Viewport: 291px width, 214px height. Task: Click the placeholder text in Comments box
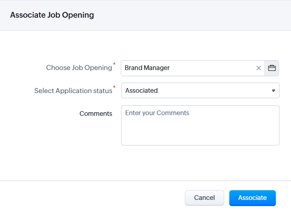coord(157,113)
